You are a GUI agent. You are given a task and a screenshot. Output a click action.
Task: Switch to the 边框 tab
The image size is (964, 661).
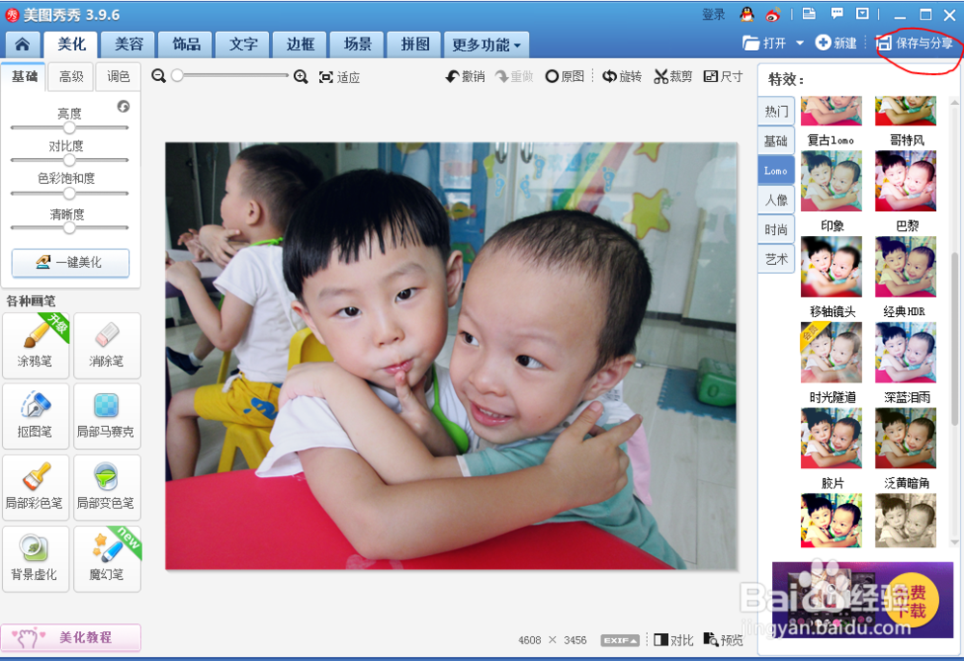coord(301,45)
